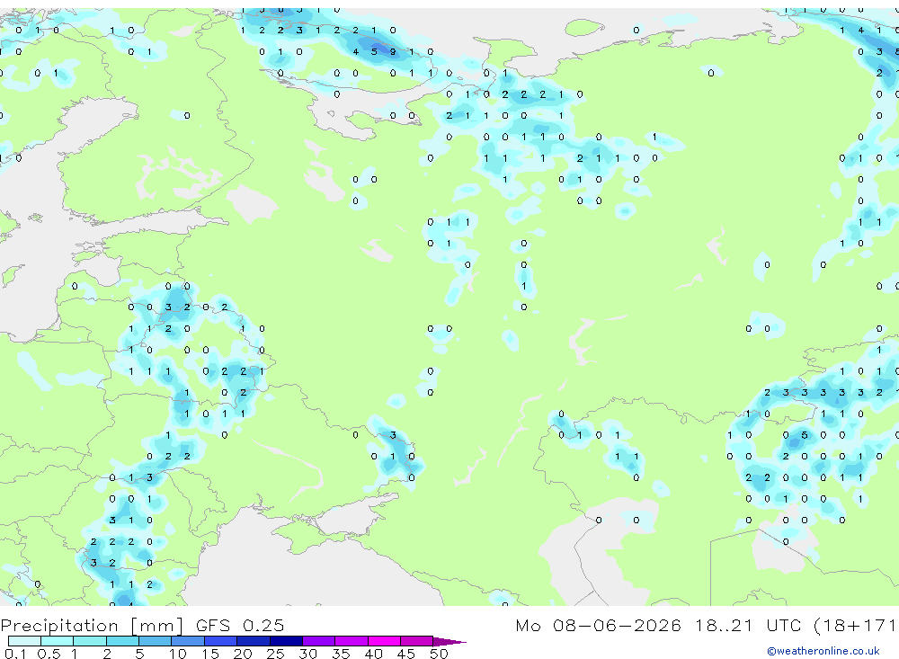This screenshot has width=899, height=659.
Task: Open the weatheronline.co.uk copyright link
Action: 823,651
